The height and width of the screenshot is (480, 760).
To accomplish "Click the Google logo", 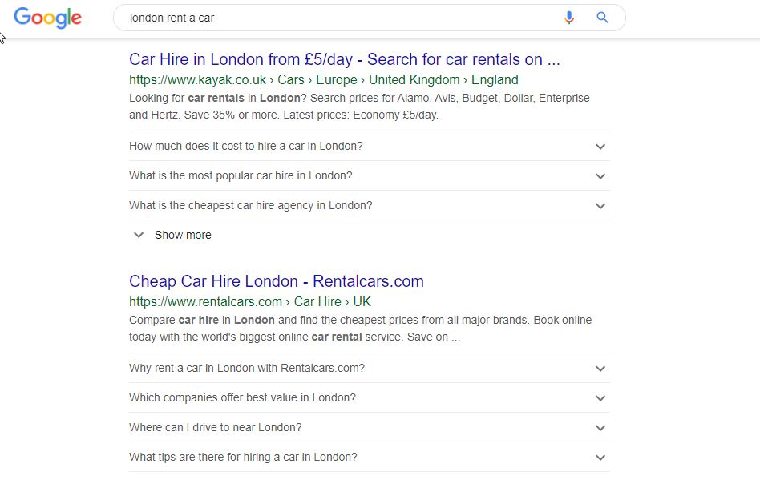I will [47, 18].
